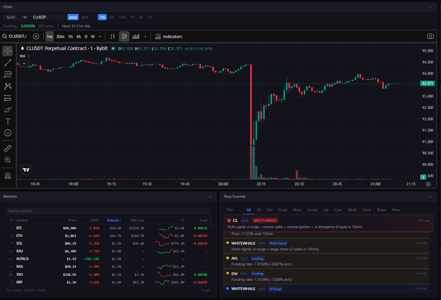Image resolution: width=441 pixels, height=300 pixels.
Task: Edit the CLUSDT symbol input field
Action: tap(48, 17)
